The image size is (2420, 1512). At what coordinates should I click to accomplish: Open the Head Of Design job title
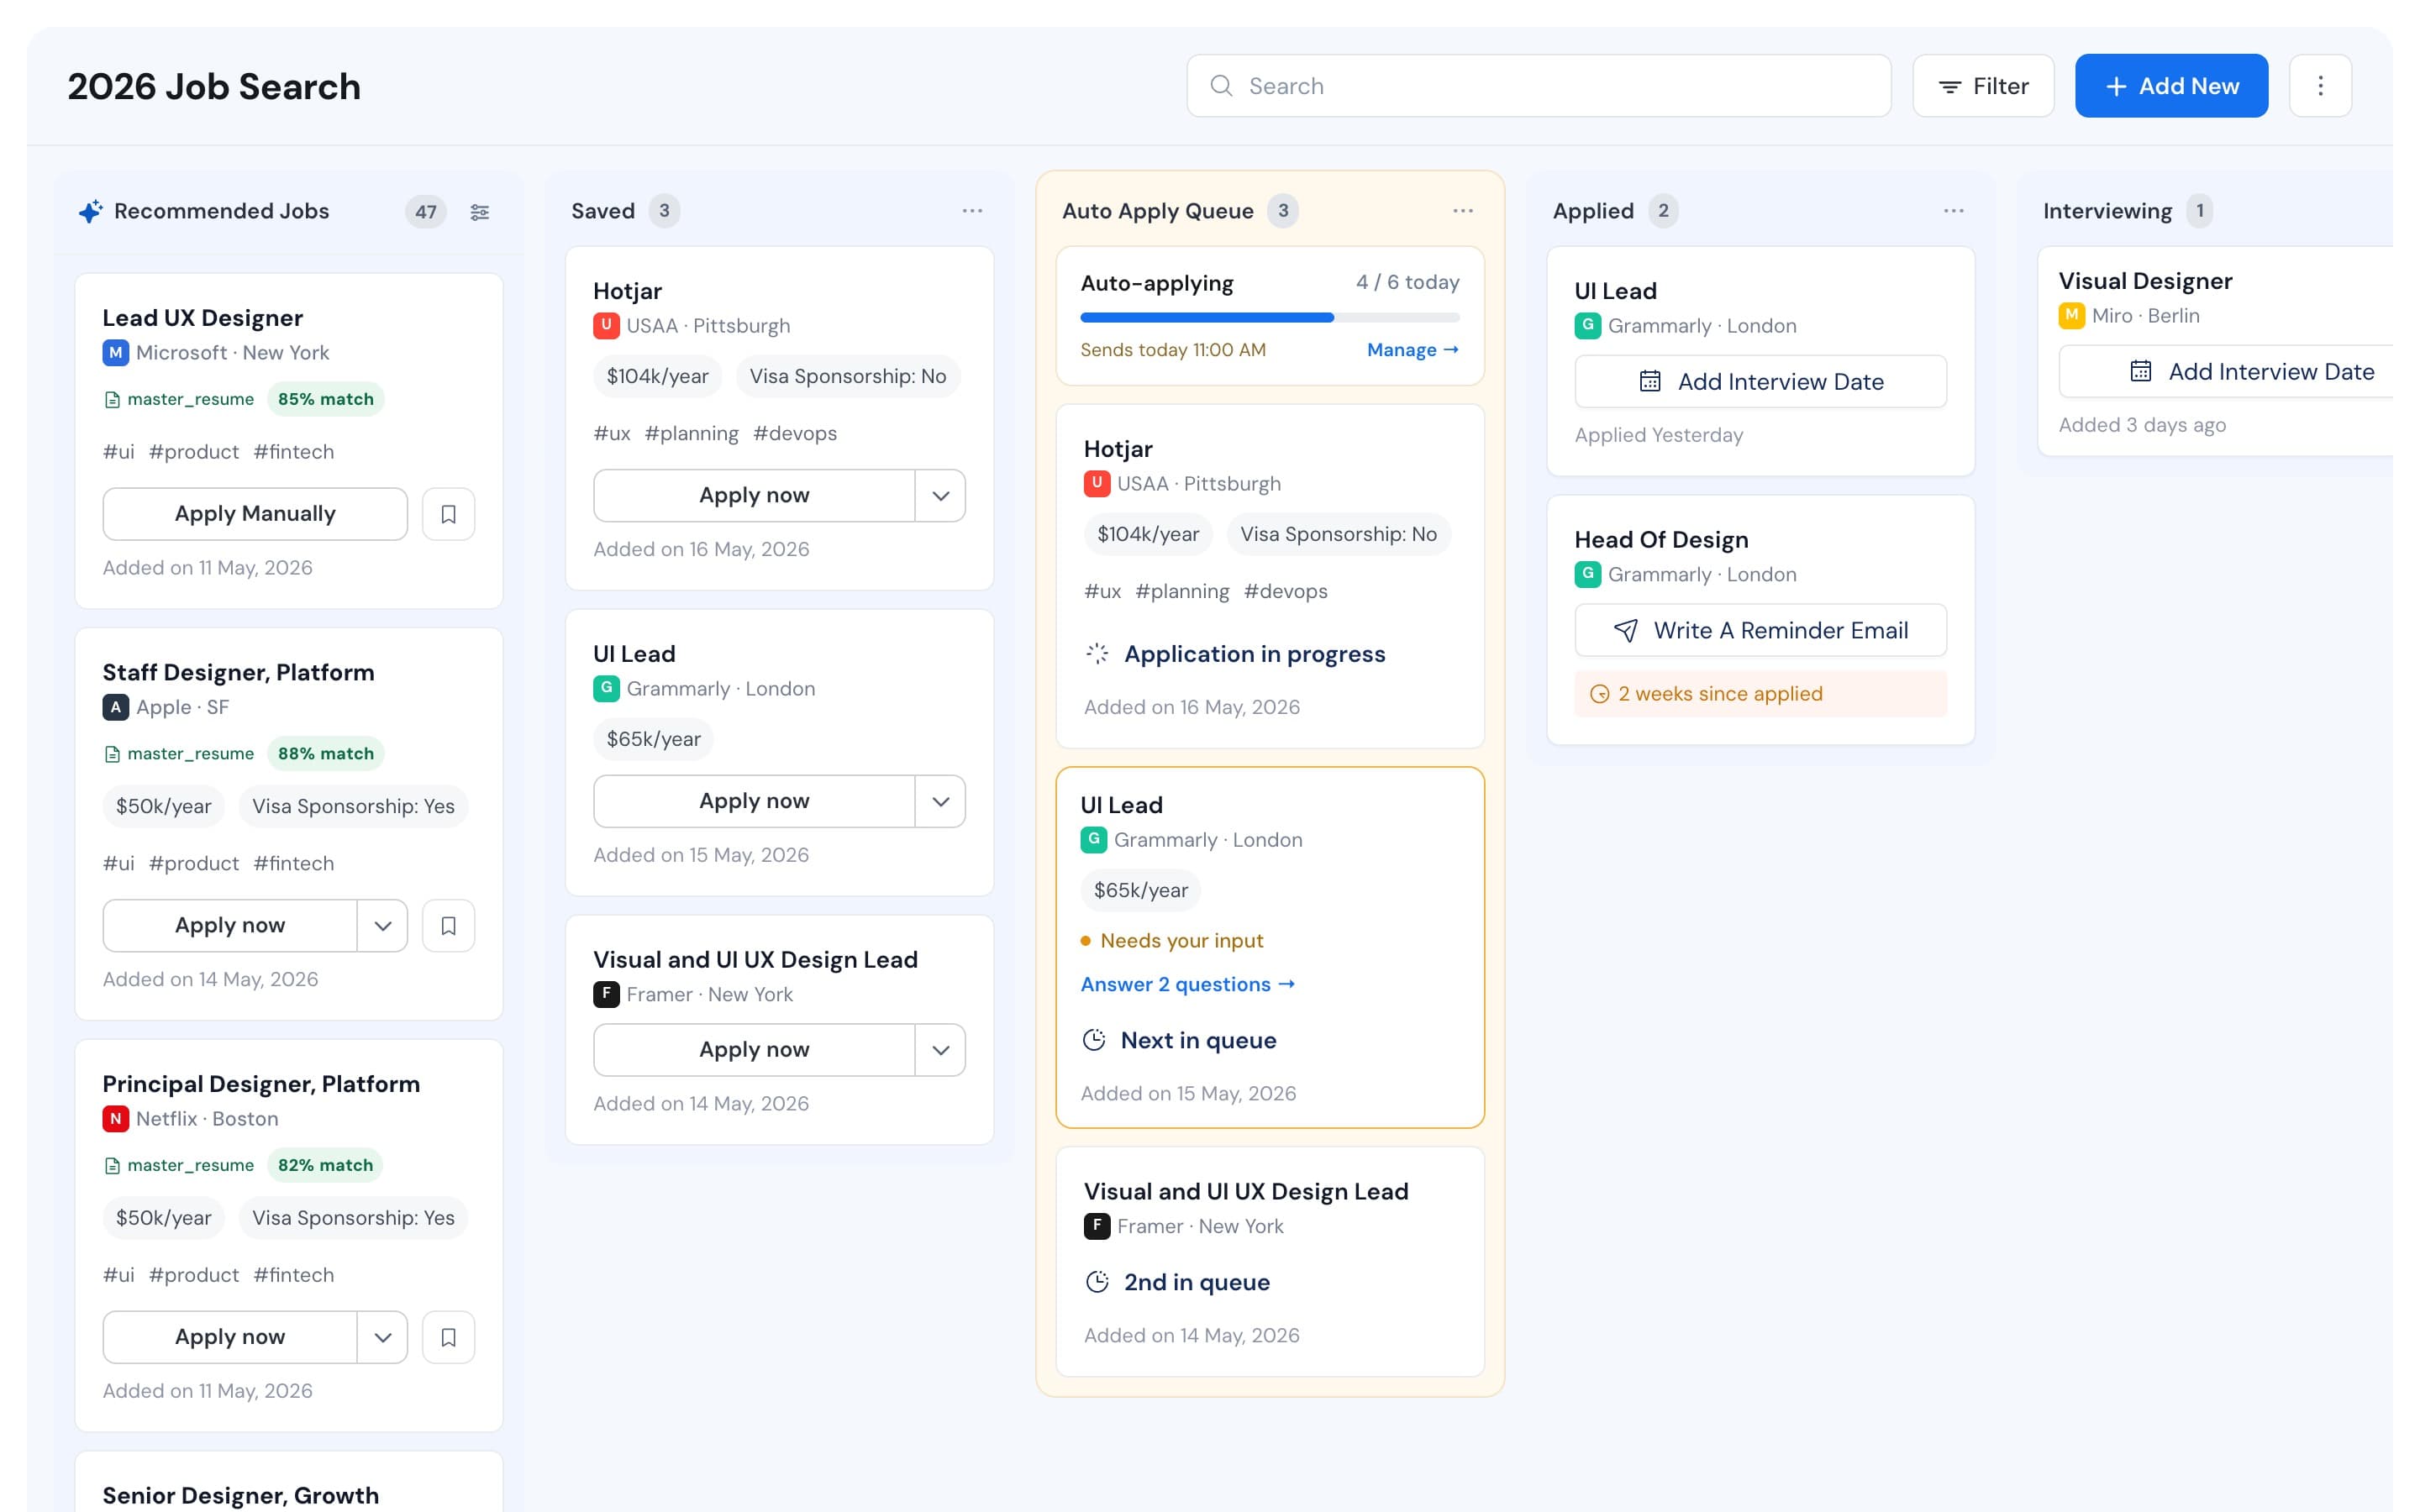point(1661,540)
